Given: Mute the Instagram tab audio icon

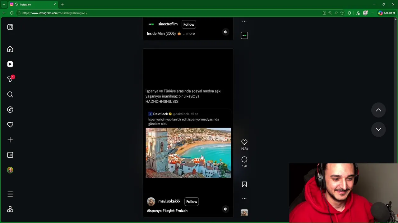Looking at the screenshot, I should point(16,4).
